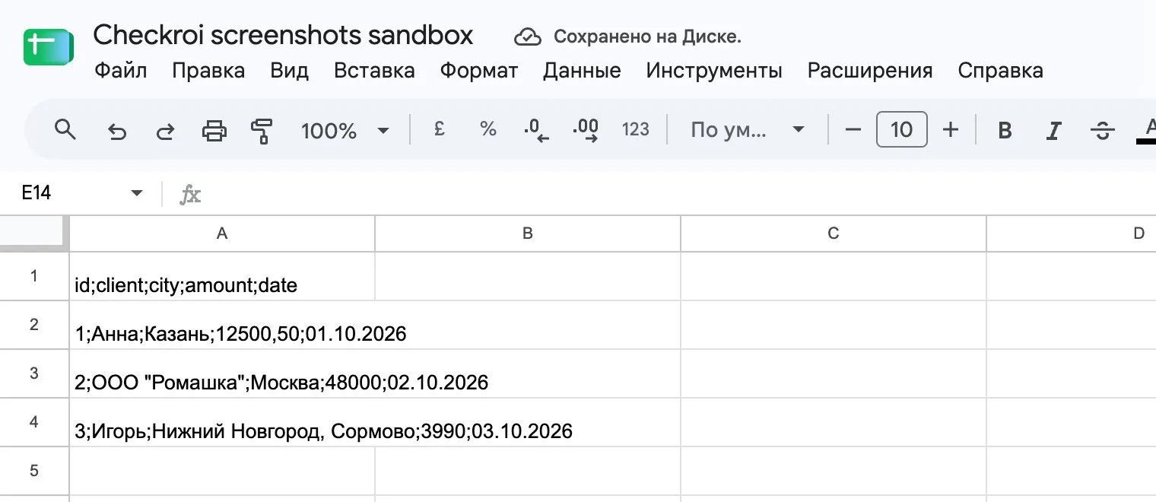Viewport: 1156px width, 502px height.
Task: Open the Данные menu
Action: pyautogui.click(x=582, y=71)
